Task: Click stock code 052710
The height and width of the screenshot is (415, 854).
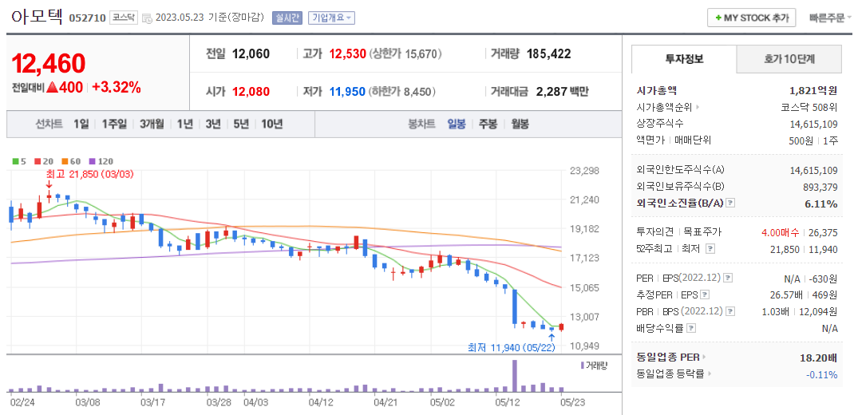Action: pyautogui.click(x=87, y=18)
